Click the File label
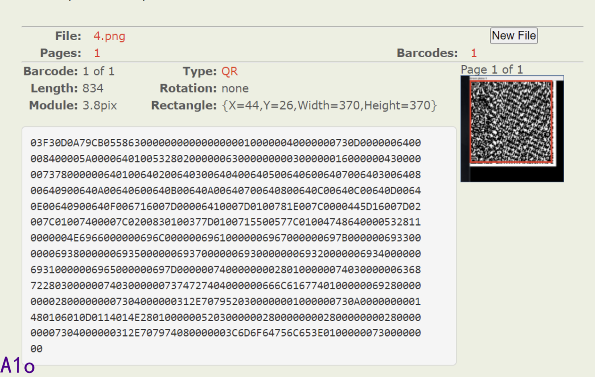The width and height of the screenshot is (595, 377). pyautogui.click(x=68, y=36)
